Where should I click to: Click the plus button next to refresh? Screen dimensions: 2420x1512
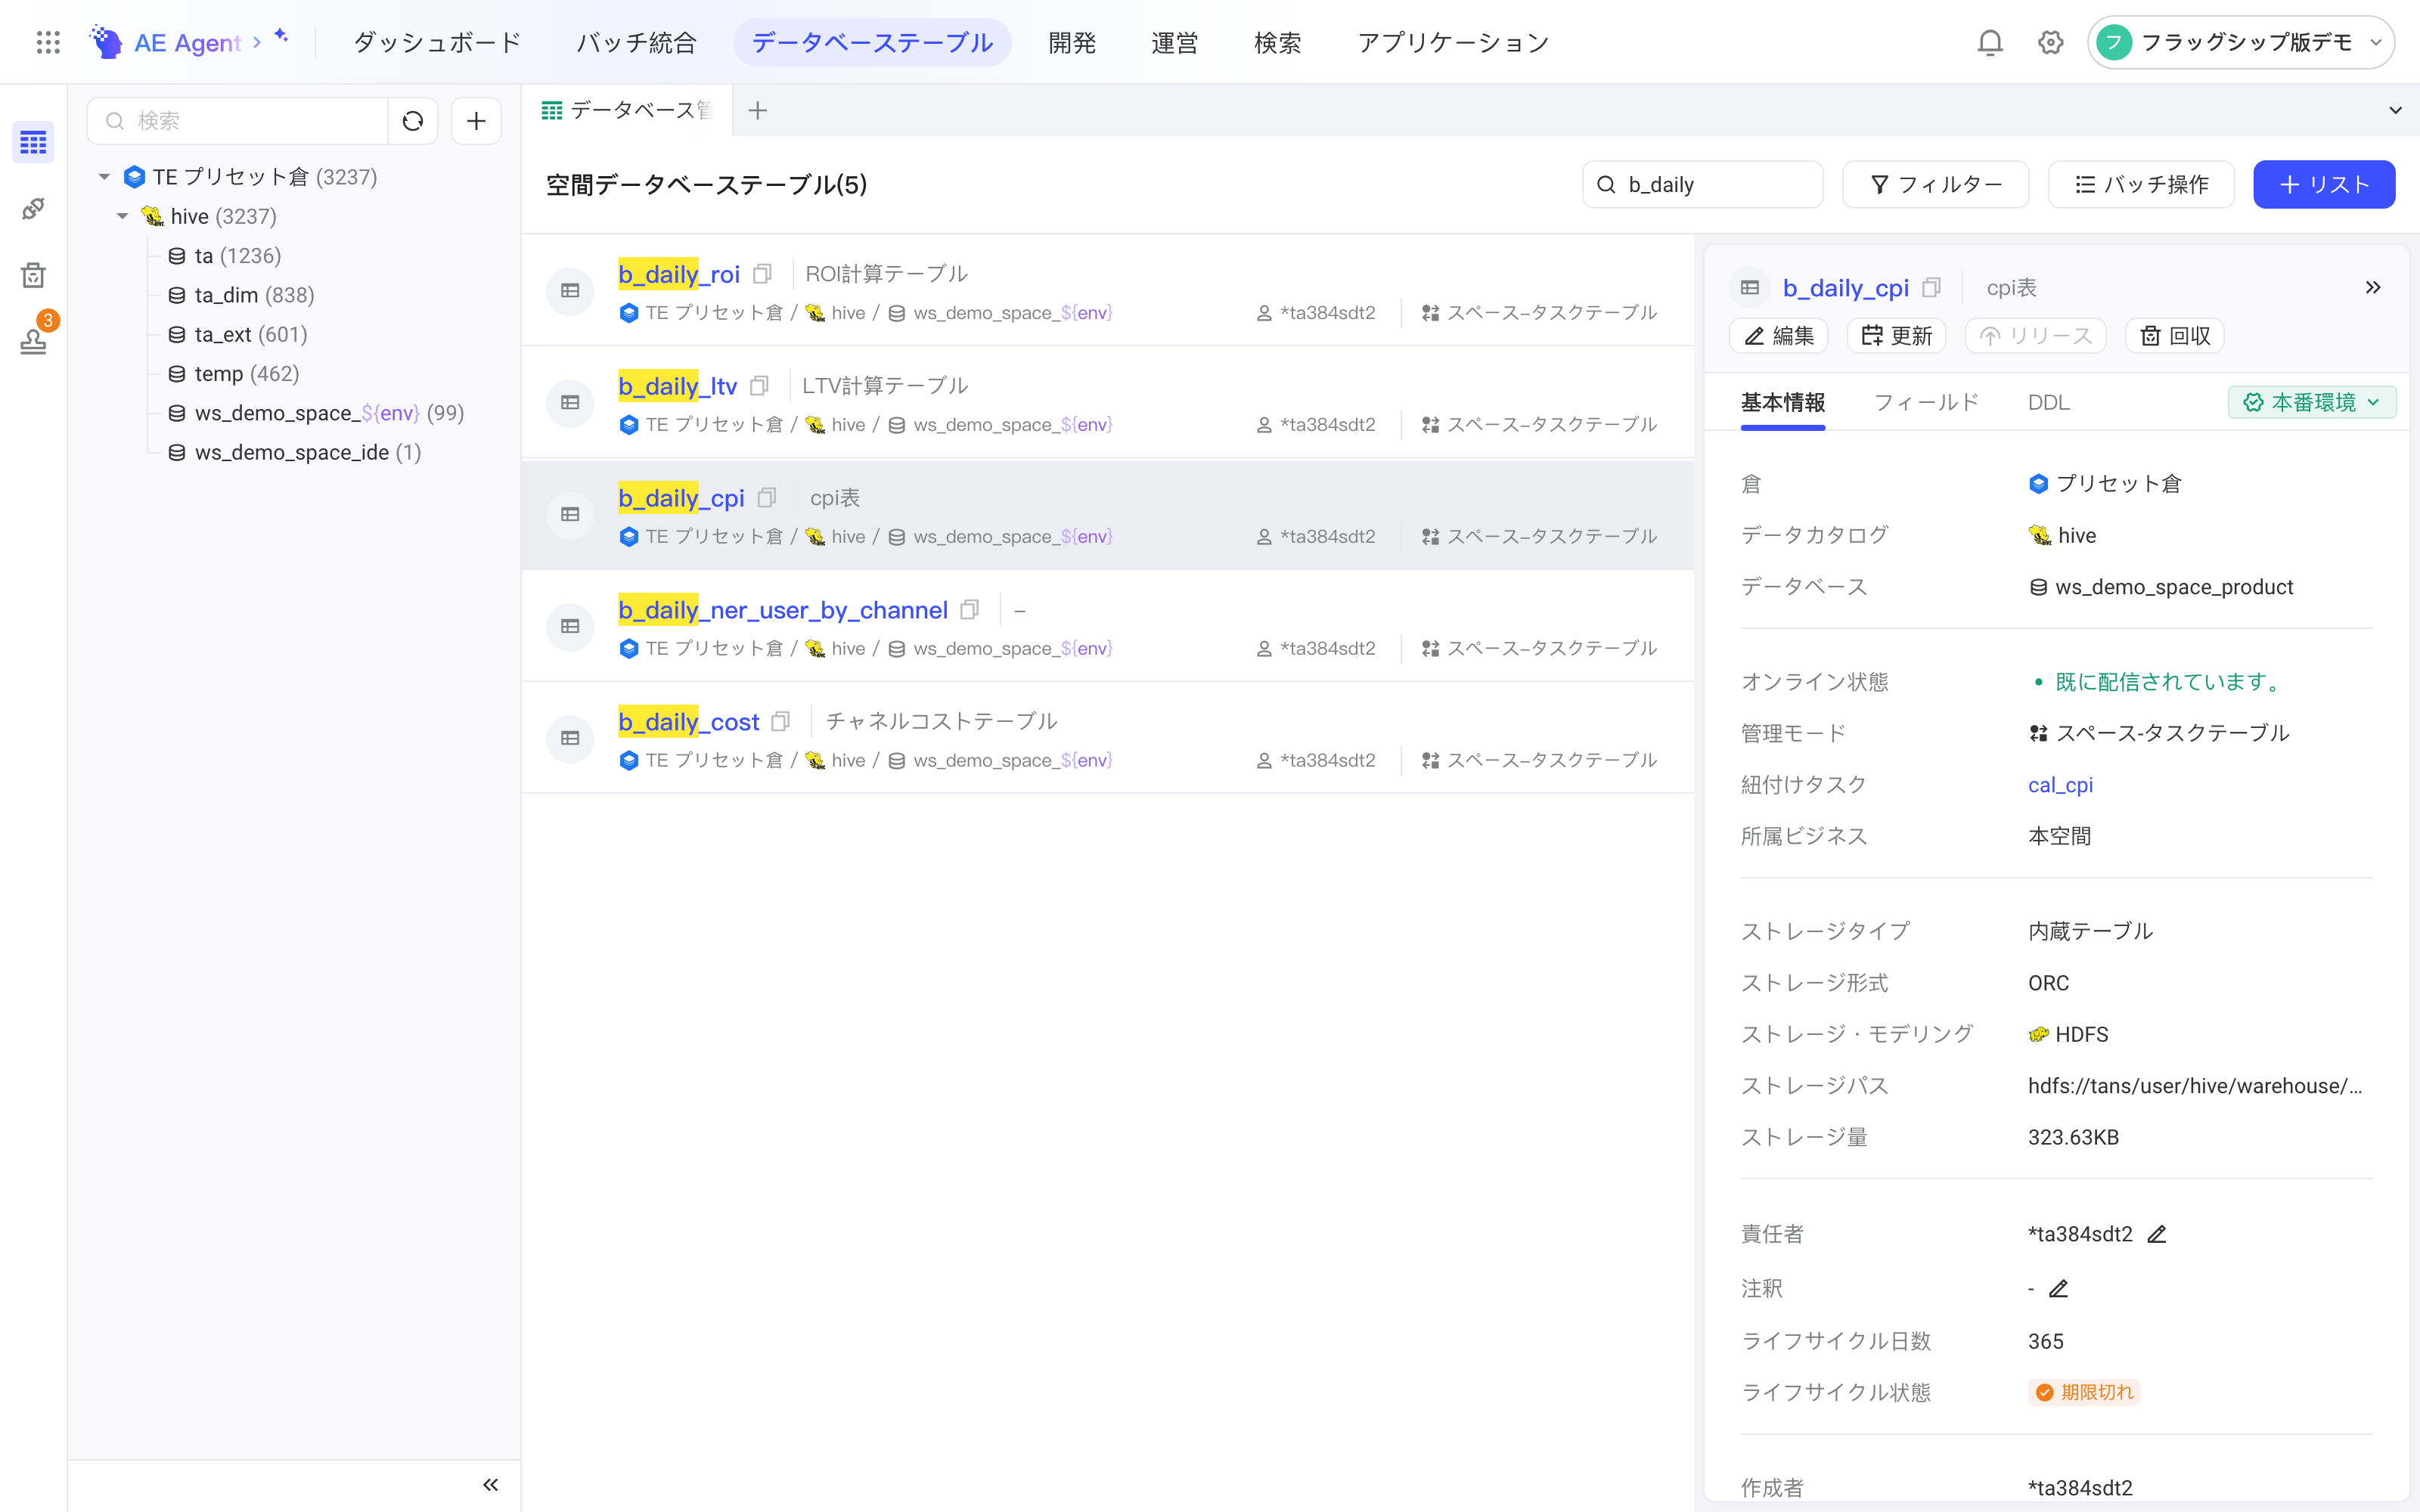pyautogui.click(x=476, y=121)
